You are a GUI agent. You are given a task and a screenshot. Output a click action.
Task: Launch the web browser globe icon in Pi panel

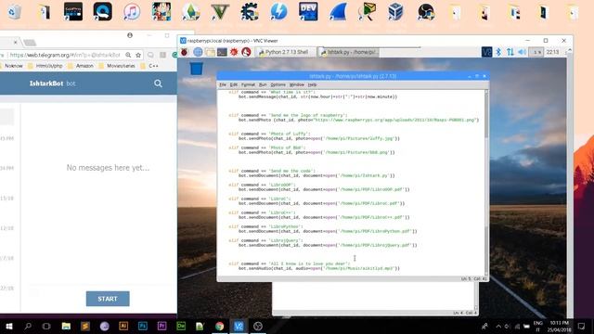coord(198,52)
